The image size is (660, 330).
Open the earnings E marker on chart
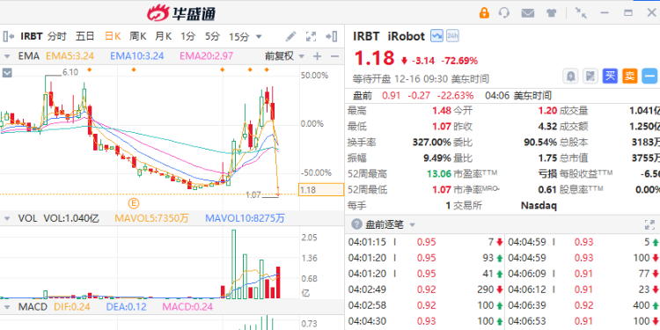[134, 204]
